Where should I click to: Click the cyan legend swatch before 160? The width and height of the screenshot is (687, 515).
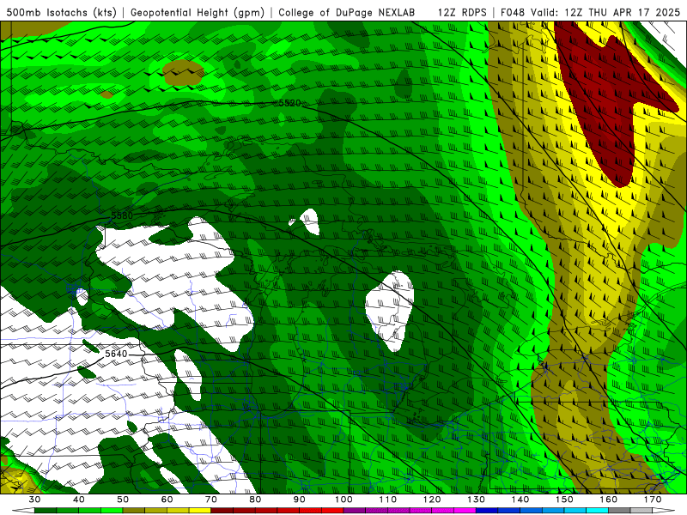tap(597, 511)
